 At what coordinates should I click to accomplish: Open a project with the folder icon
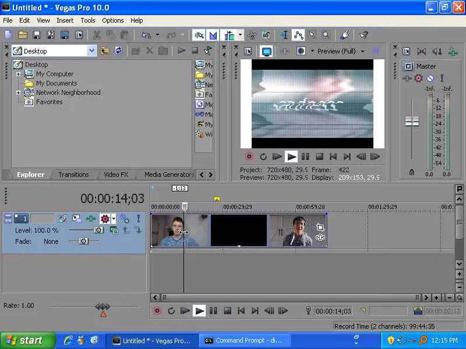click(23, 35)
